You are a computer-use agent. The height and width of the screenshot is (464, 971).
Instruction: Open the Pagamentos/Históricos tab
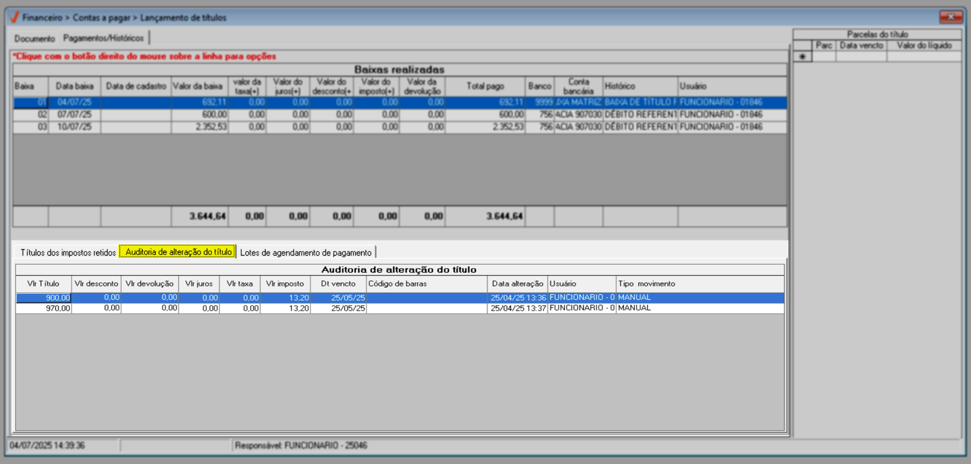tap(103, 38)
